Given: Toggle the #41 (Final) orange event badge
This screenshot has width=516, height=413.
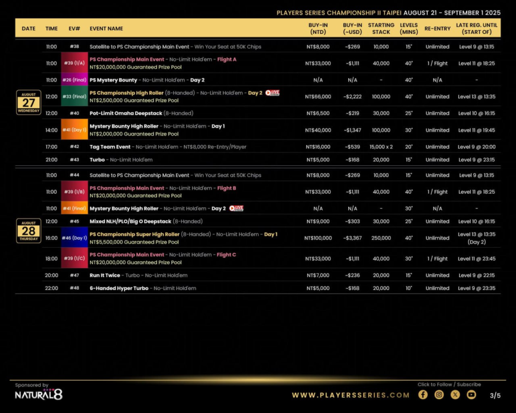Looking at the screenshot, I should pyautogui.click(x=74, y=208).
